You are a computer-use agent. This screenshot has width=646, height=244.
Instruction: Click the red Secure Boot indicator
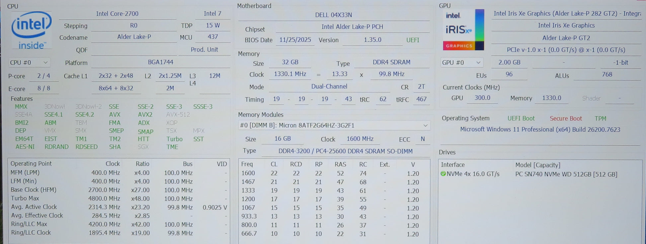[x=565, y=118]
